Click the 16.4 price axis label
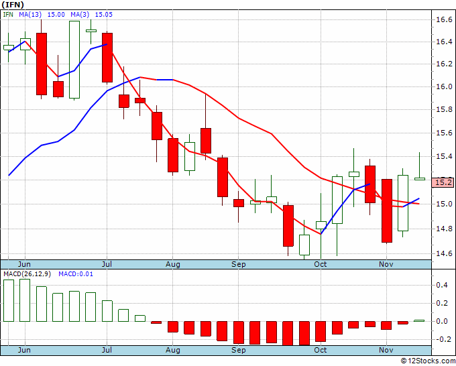The image size is (456, 366). point(444,42)
